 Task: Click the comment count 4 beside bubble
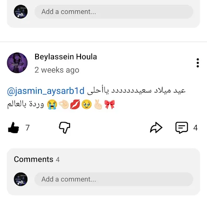pyautogui.click(x=196, y=128)
